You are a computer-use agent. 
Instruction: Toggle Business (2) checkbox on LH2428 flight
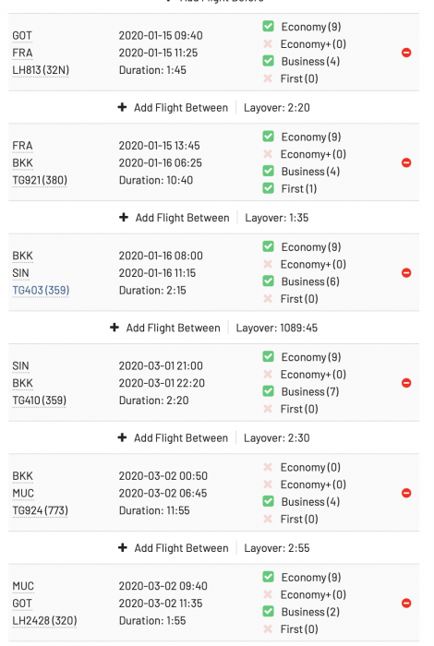(x=269, y=611)
